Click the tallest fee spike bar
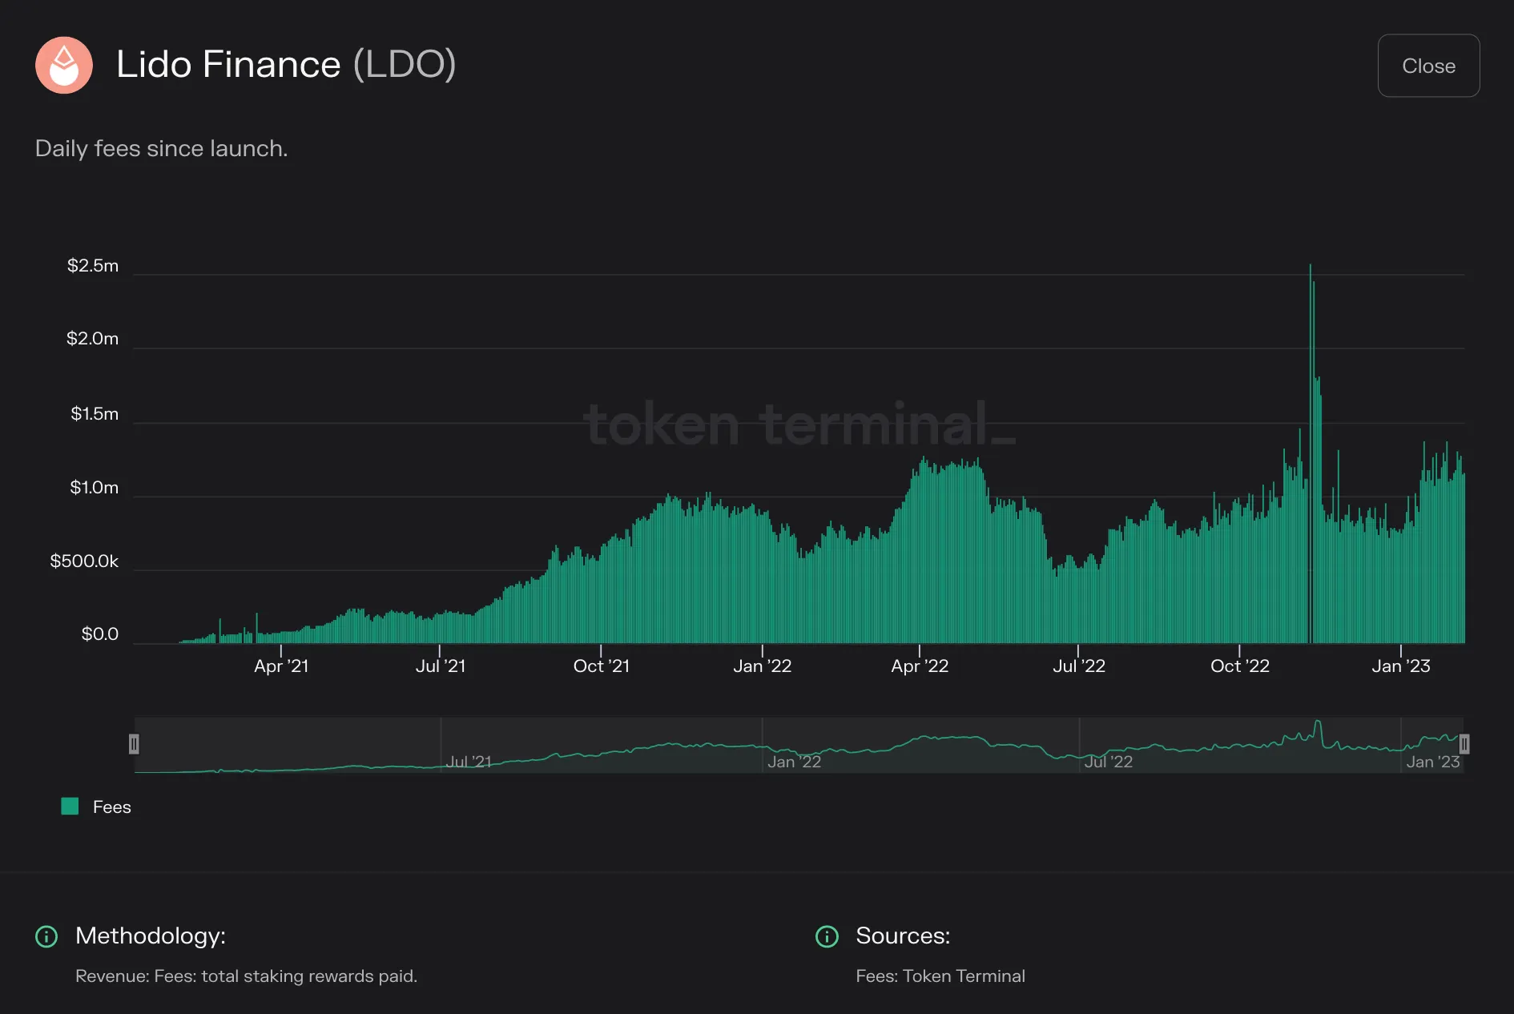 point(1311,453)
